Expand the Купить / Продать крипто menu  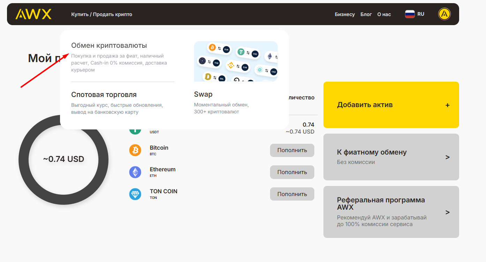(102, 14)
